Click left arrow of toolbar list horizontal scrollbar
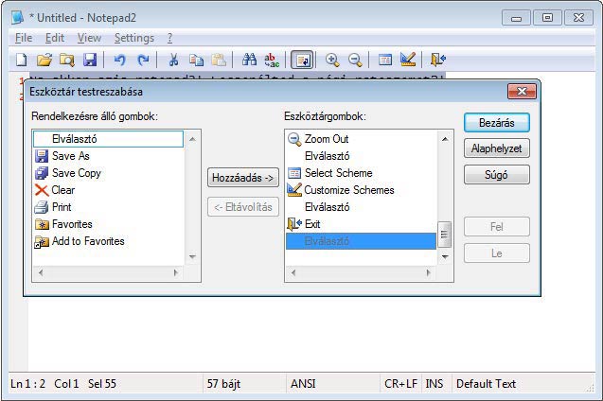This screenshot has height=401, width=603. pos(293,272)
